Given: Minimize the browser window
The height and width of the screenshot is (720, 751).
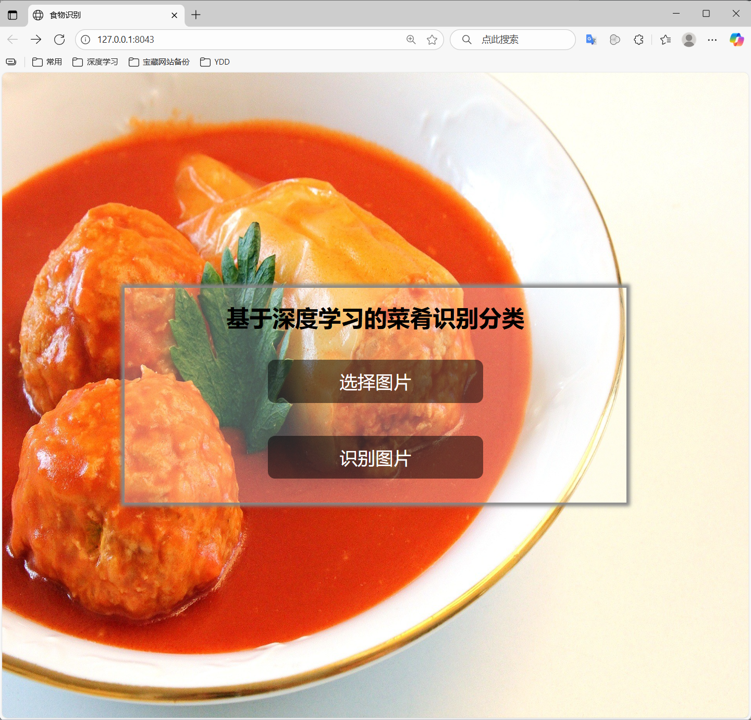Looking at the screenshot, I should (x=676, y=14).
